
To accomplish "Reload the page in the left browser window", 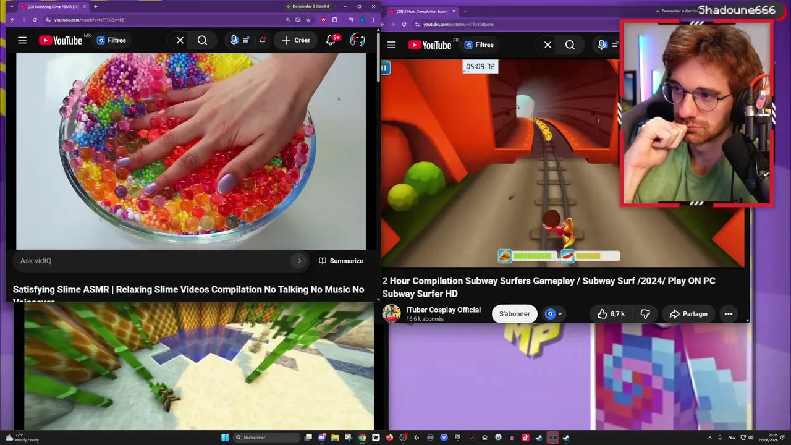I will 35,20.
